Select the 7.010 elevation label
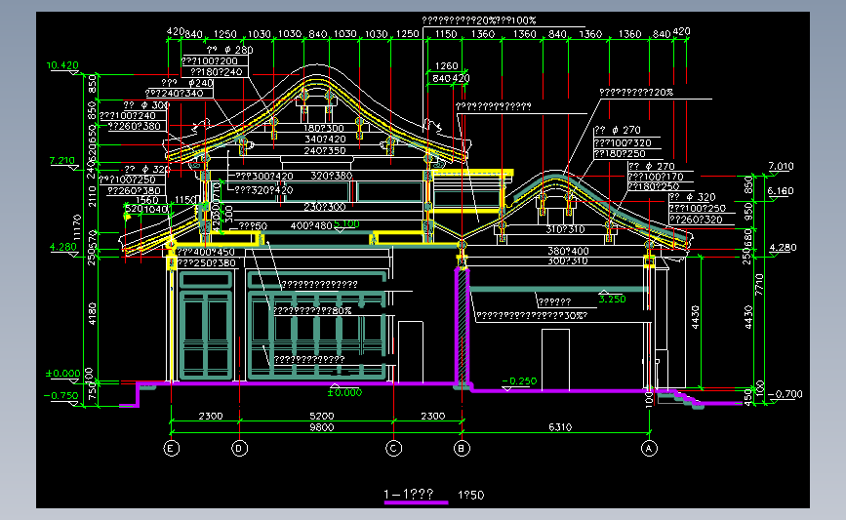Image resolution: width=846 pixels, height=520 pixels. [781, 166]
